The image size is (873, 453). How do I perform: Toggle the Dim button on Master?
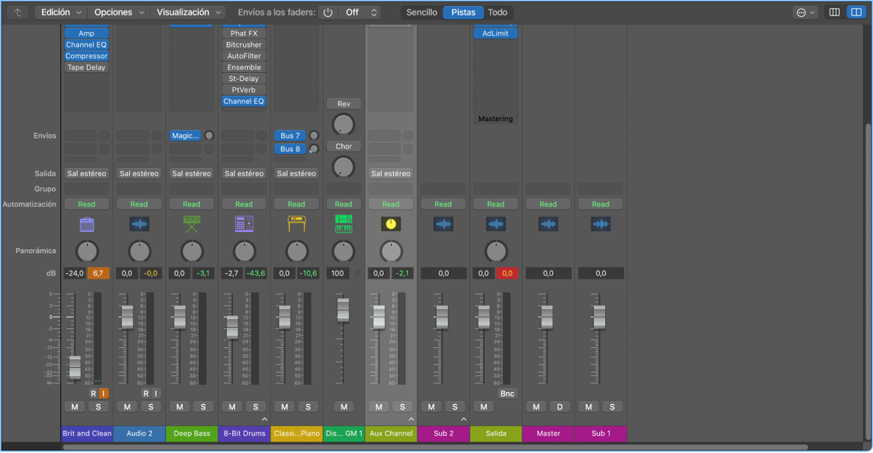(560, 407)
